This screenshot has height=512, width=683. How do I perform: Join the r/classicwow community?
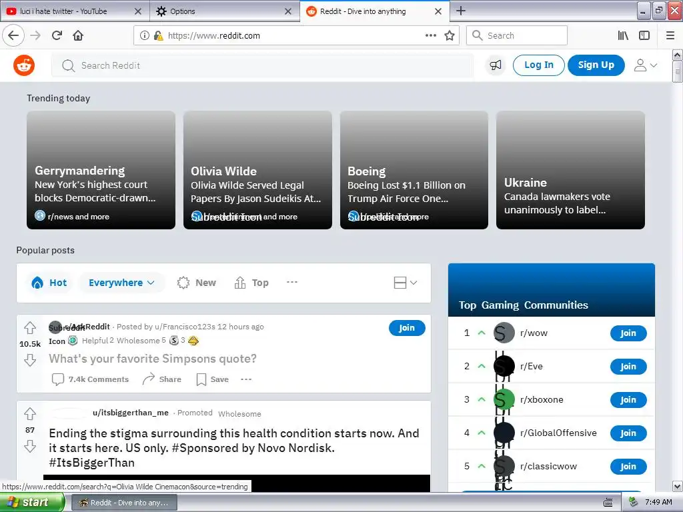pos(628,466)
